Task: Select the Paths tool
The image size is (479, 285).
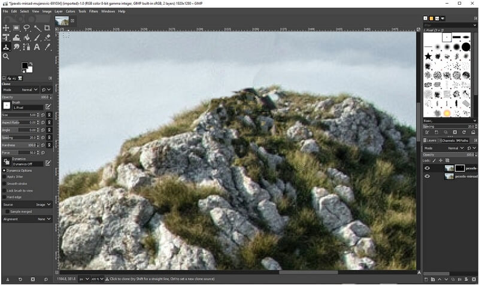Action: 27,47
